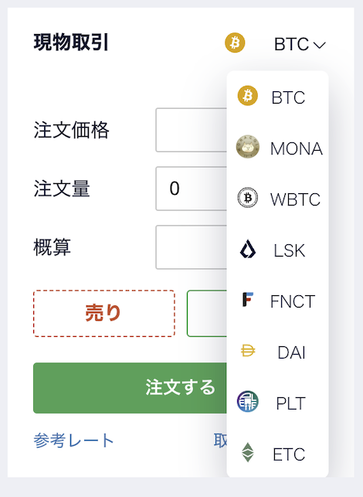Viewport: 363px width, 497px height.
Task: Click the PLT Palette token icon
Action: pos(248,402)
